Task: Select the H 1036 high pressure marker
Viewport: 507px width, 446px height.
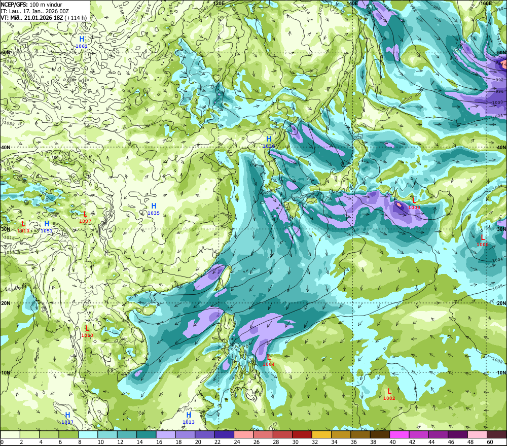Action: tap(269, 142)
